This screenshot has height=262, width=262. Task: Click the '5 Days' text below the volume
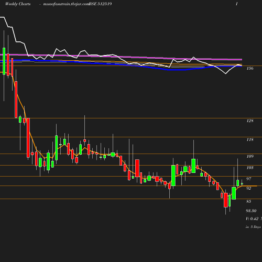click(x=256, y=227)
